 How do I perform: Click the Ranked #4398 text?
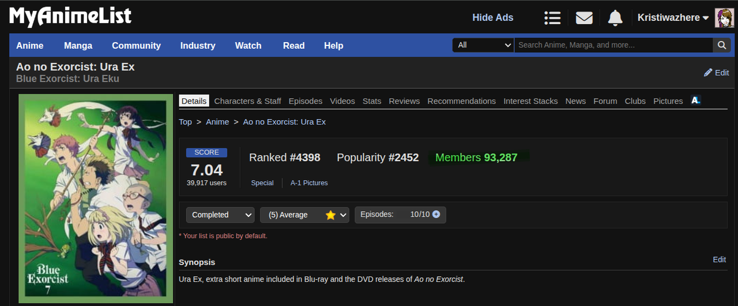tap(284, 158)
